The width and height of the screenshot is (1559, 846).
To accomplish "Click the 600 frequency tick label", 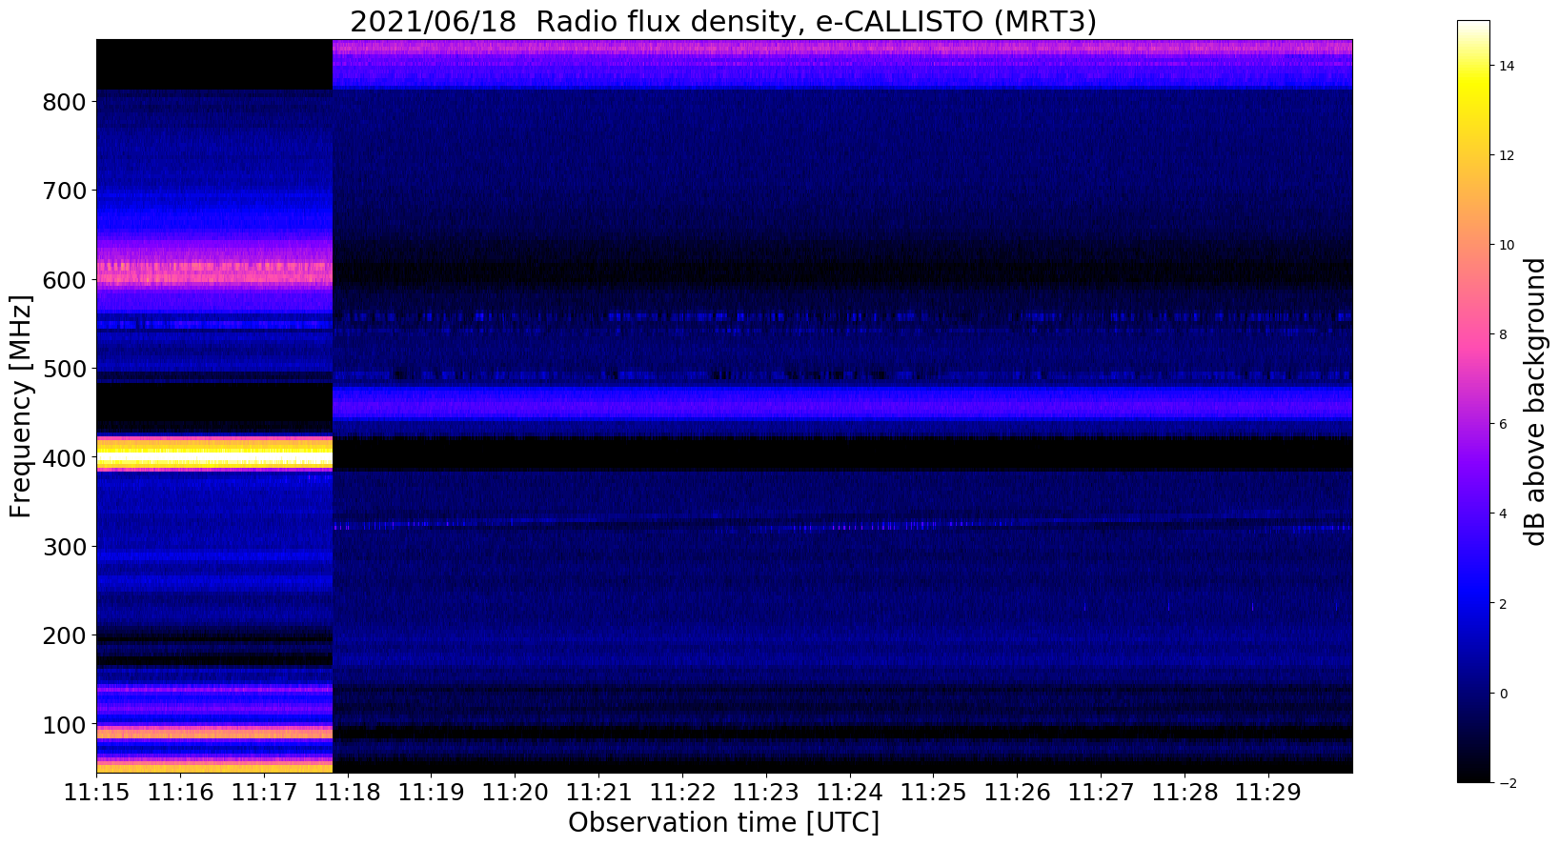I will pos(65,280).
